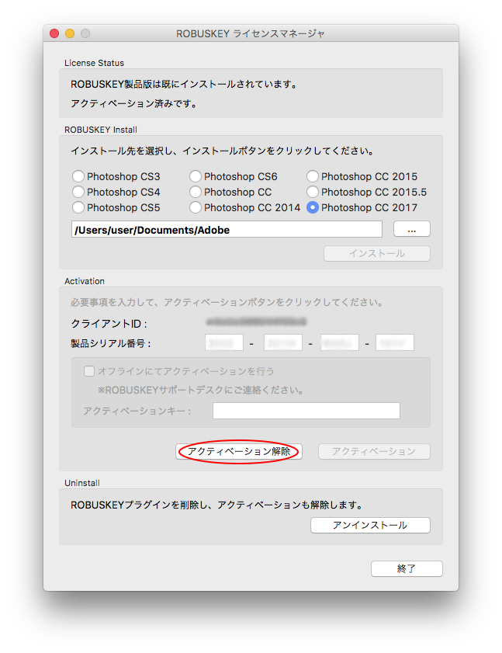Click the Activation section heading
The height and width of the screenshot is (653, 502).
coord(85,281)
